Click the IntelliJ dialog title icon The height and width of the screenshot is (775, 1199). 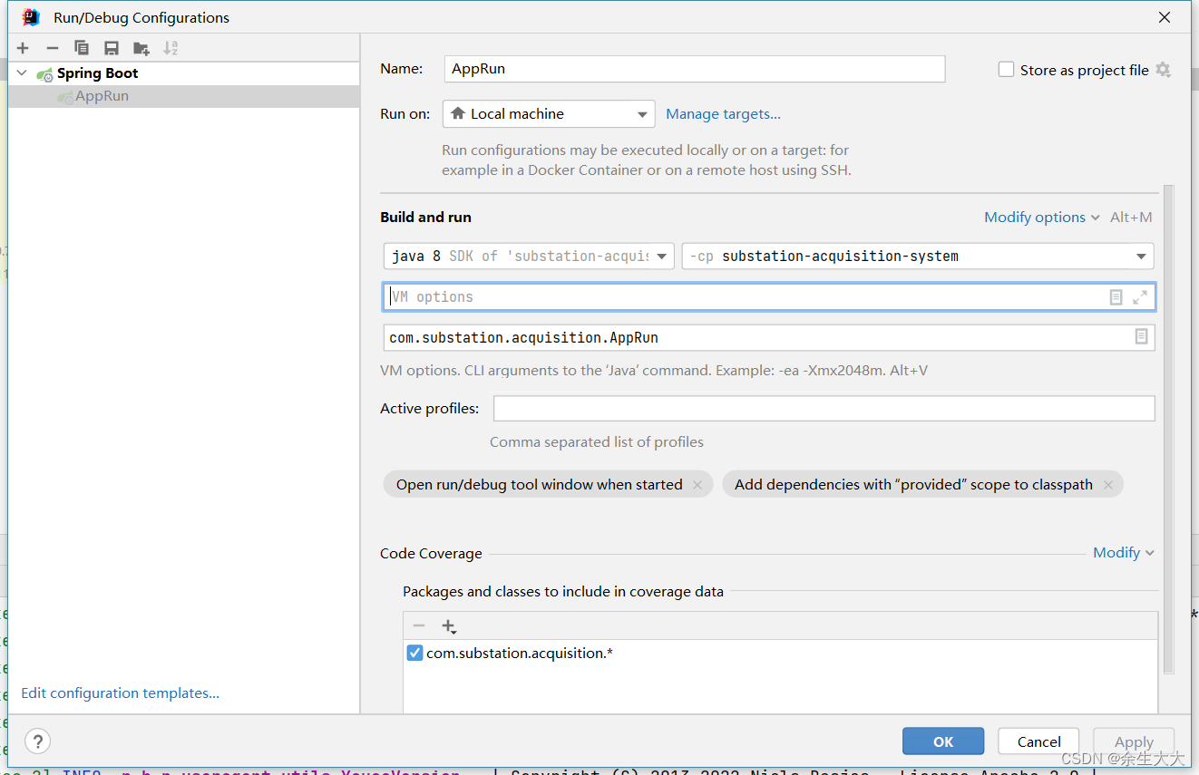click(31, 17)
